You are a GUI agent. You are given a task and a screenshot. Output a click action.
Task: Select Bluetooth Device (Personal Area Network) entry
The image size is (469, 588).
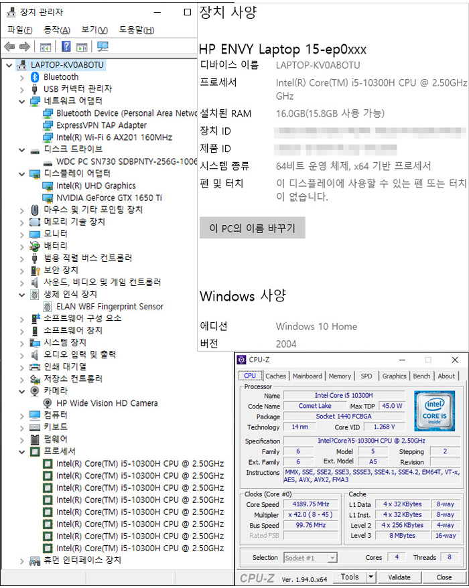(127, 113)
